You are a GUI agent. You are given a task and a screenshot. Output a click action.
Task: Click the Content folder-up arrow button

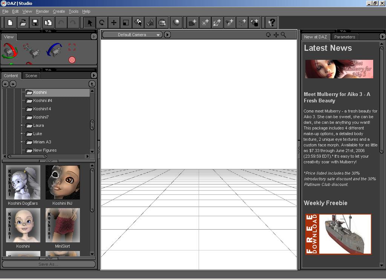[x=92, y=84]
